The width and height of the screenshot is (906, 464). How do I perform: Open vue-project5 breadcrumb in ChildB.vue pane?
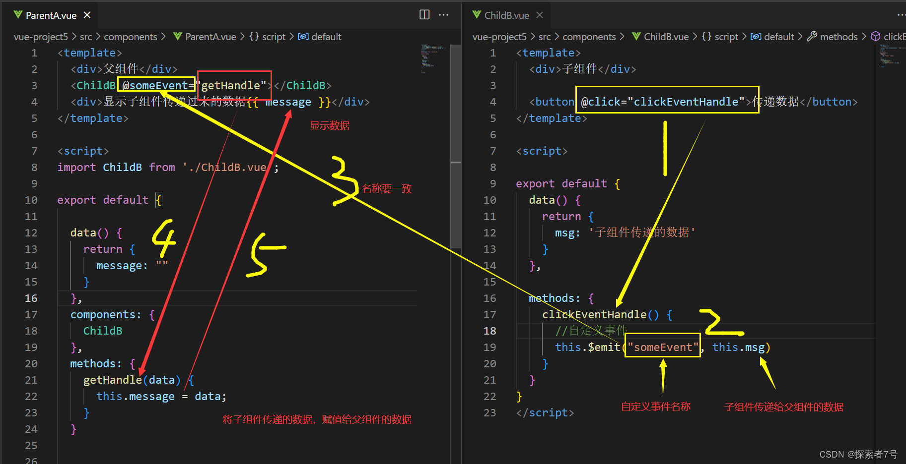pos(499,37)
